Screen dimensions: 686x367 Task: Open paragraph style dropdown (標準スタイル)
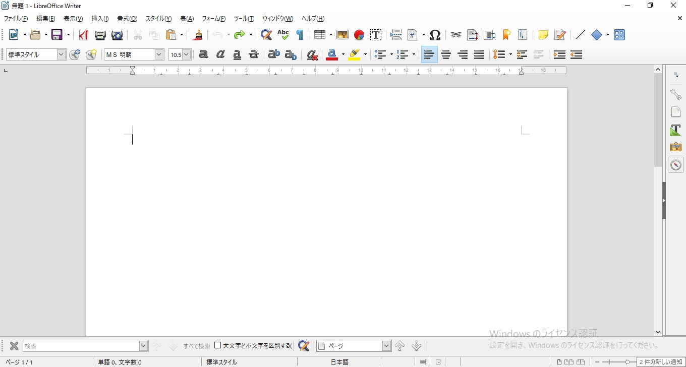[62, 54]
